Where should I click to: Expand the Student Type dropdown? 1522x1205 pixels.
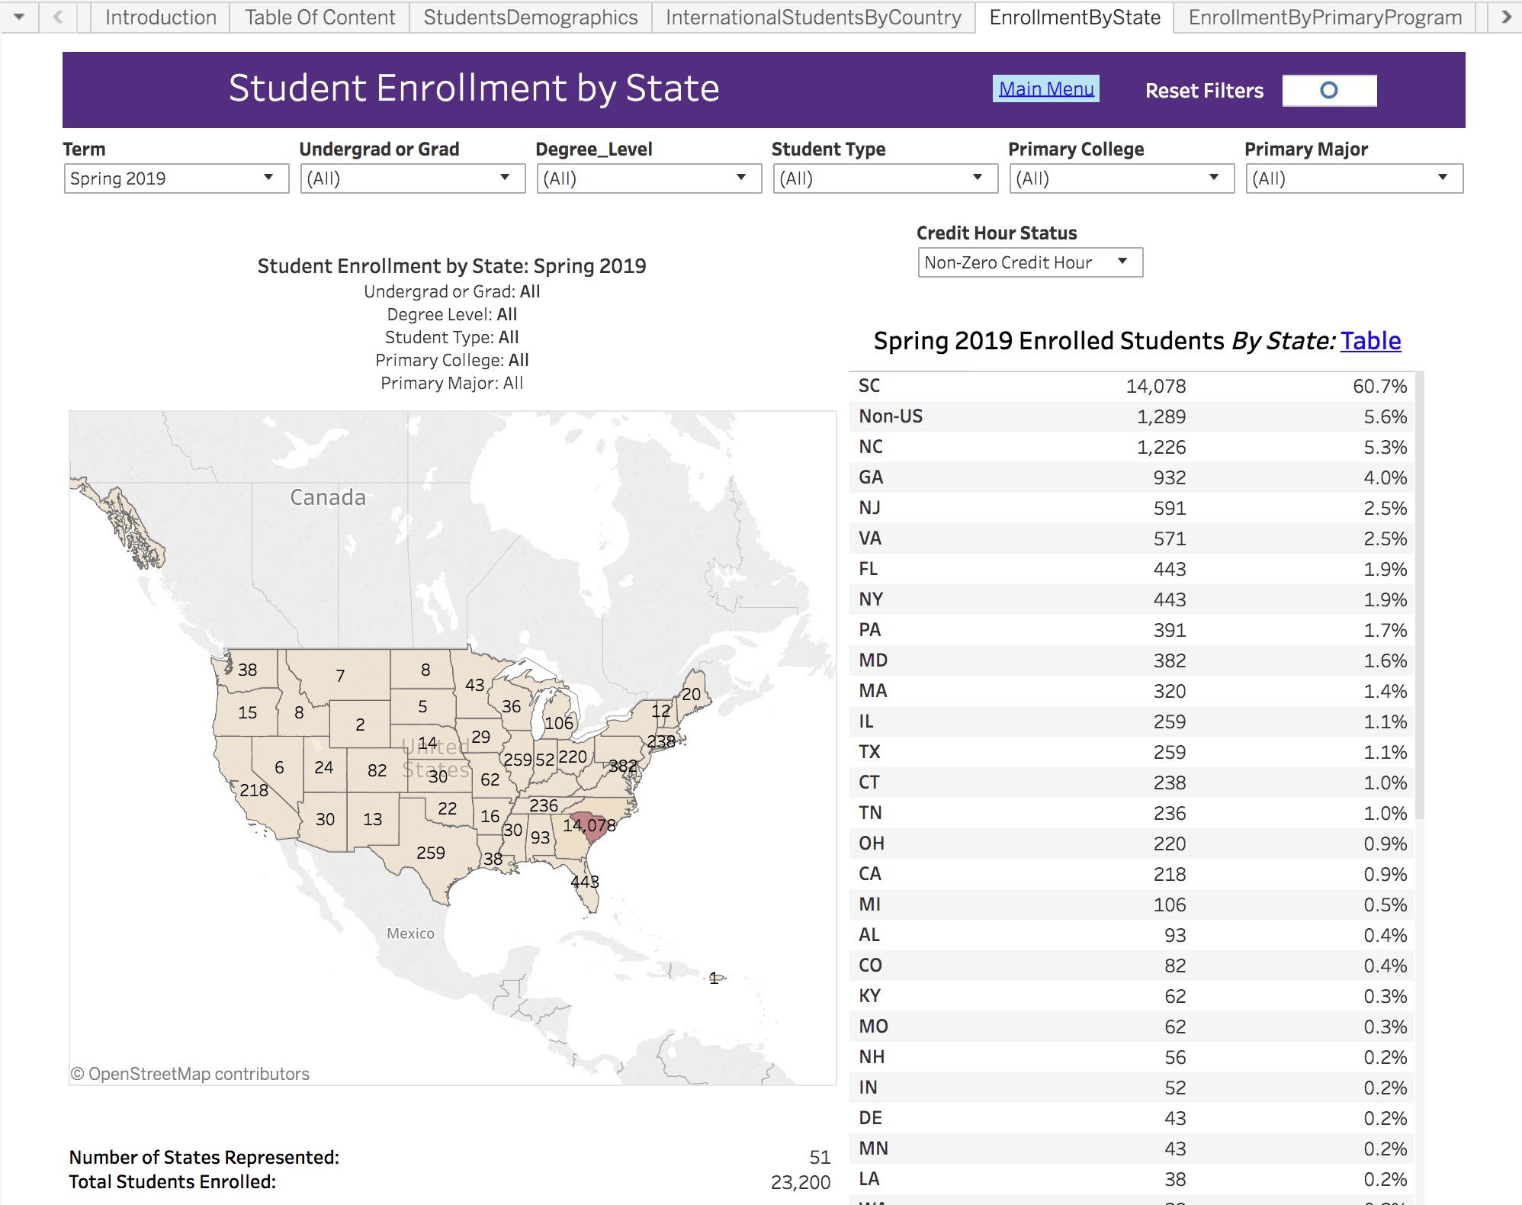[x=885, y=178]
